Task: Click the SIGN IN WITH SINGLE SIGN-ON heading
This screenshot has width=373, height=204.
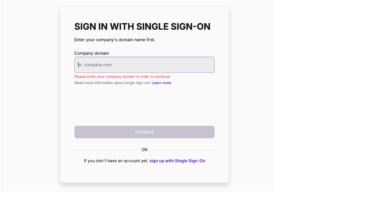Action: [142, 26]
